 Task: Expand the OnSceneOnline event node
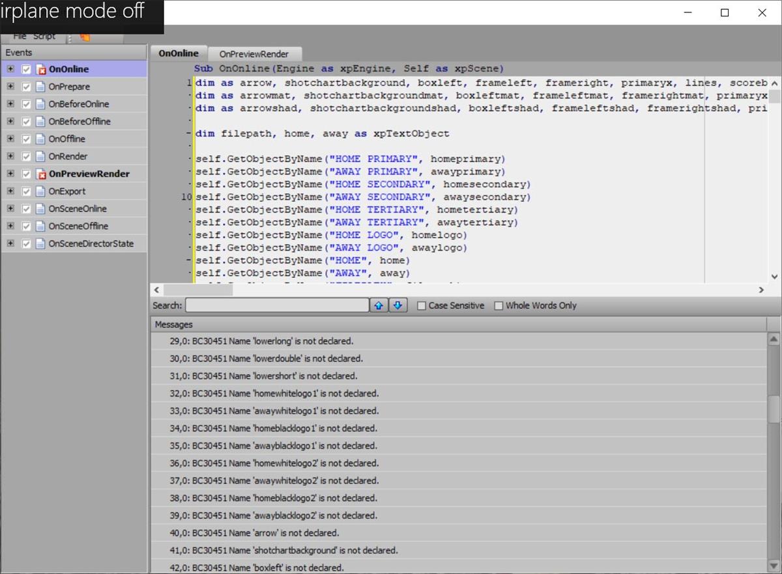pyautogui.click(x=10, y=209)
